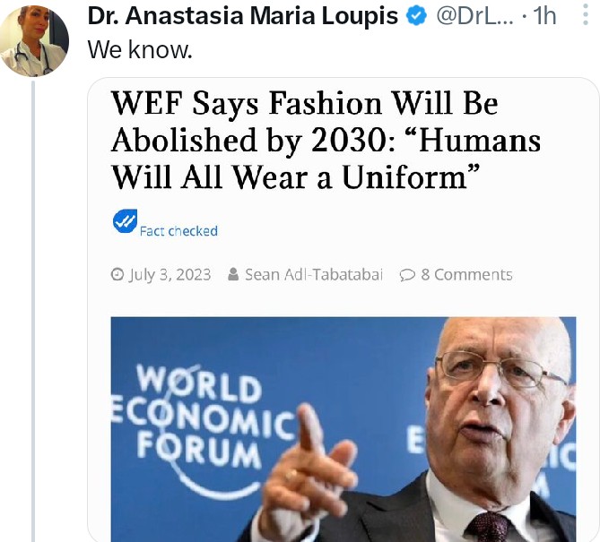Open the WEF fashion headline article

[326, 141]
